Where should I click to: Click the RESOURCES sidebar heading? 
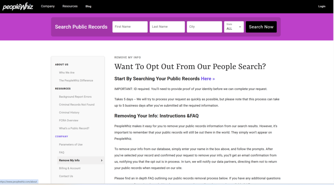point(63,89)
